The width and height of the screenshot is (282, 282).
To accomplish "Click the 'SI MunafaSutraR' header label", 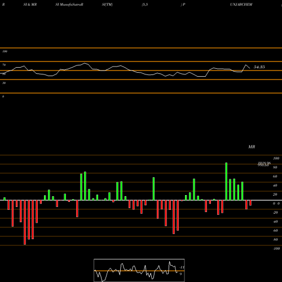I will point(69,5).
